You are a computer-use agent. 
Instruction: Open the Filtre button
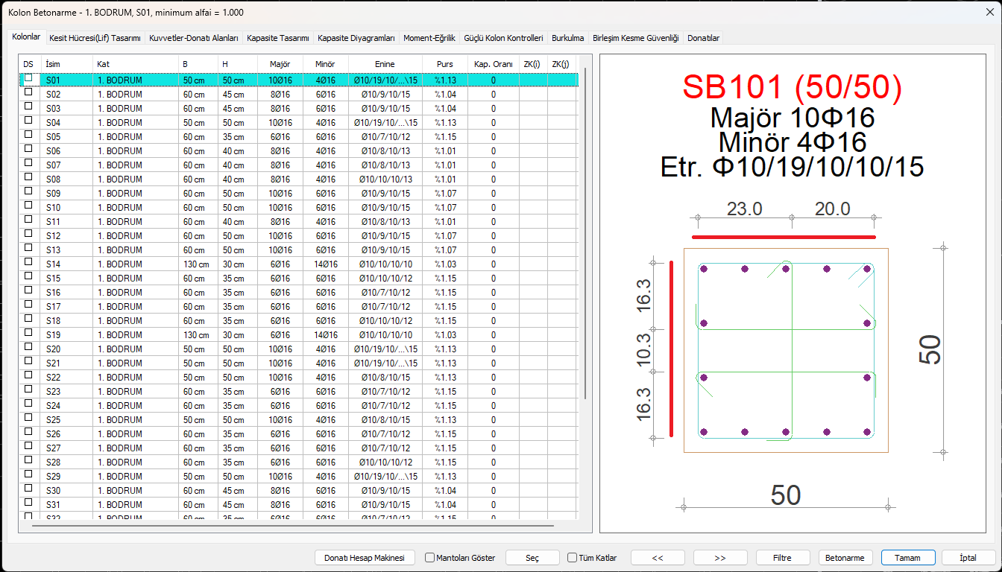click(x=783, y=557)
